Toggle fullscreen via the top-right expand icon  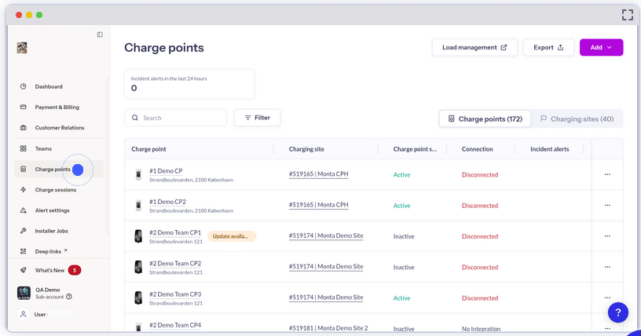[627, 15]
